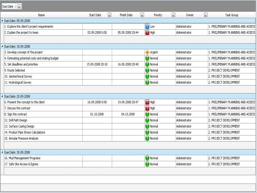Click the Urgent priority warning icon for task 3
Image resolution: width=257 pixels, height=193 pixels.
(147, 52)
